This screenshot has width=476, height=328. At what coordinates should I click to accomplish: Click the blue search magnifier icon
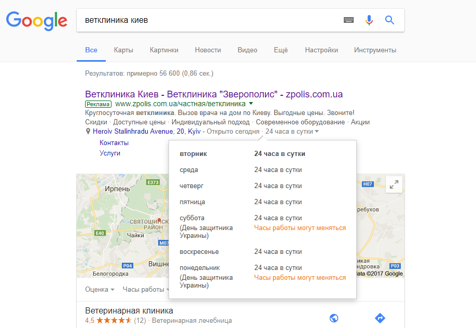[x=389, y=20]
